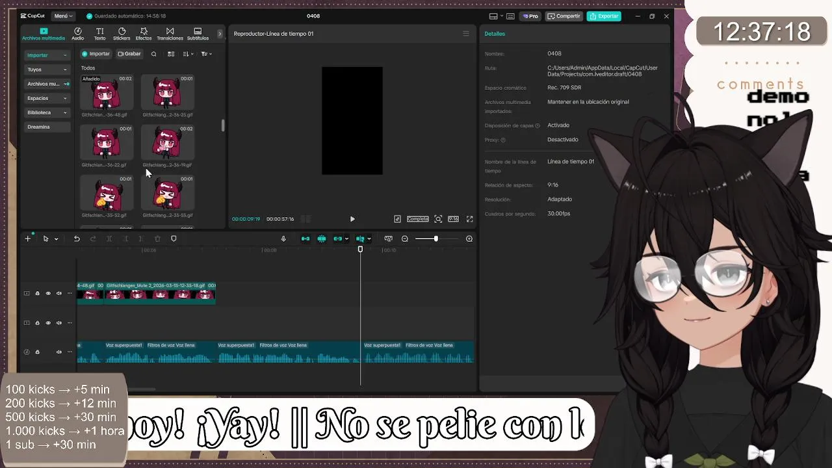Image resolution: width=832 pixels, height=468 pixels.
Task: Show more tool tabs with right chevron
Action: [220, 34]
